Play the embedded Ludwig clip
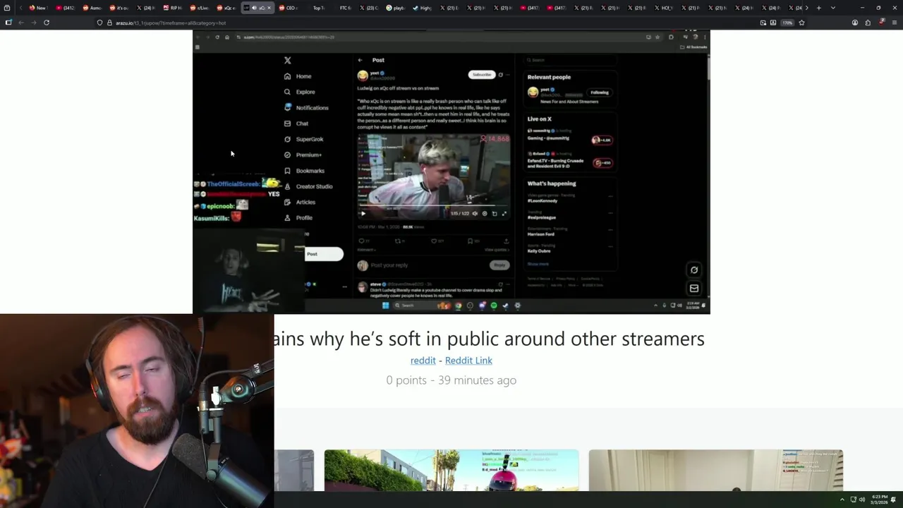 363,213
